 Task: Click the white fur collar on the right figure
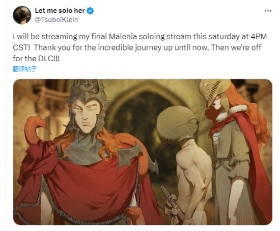[x=232, y=113]
